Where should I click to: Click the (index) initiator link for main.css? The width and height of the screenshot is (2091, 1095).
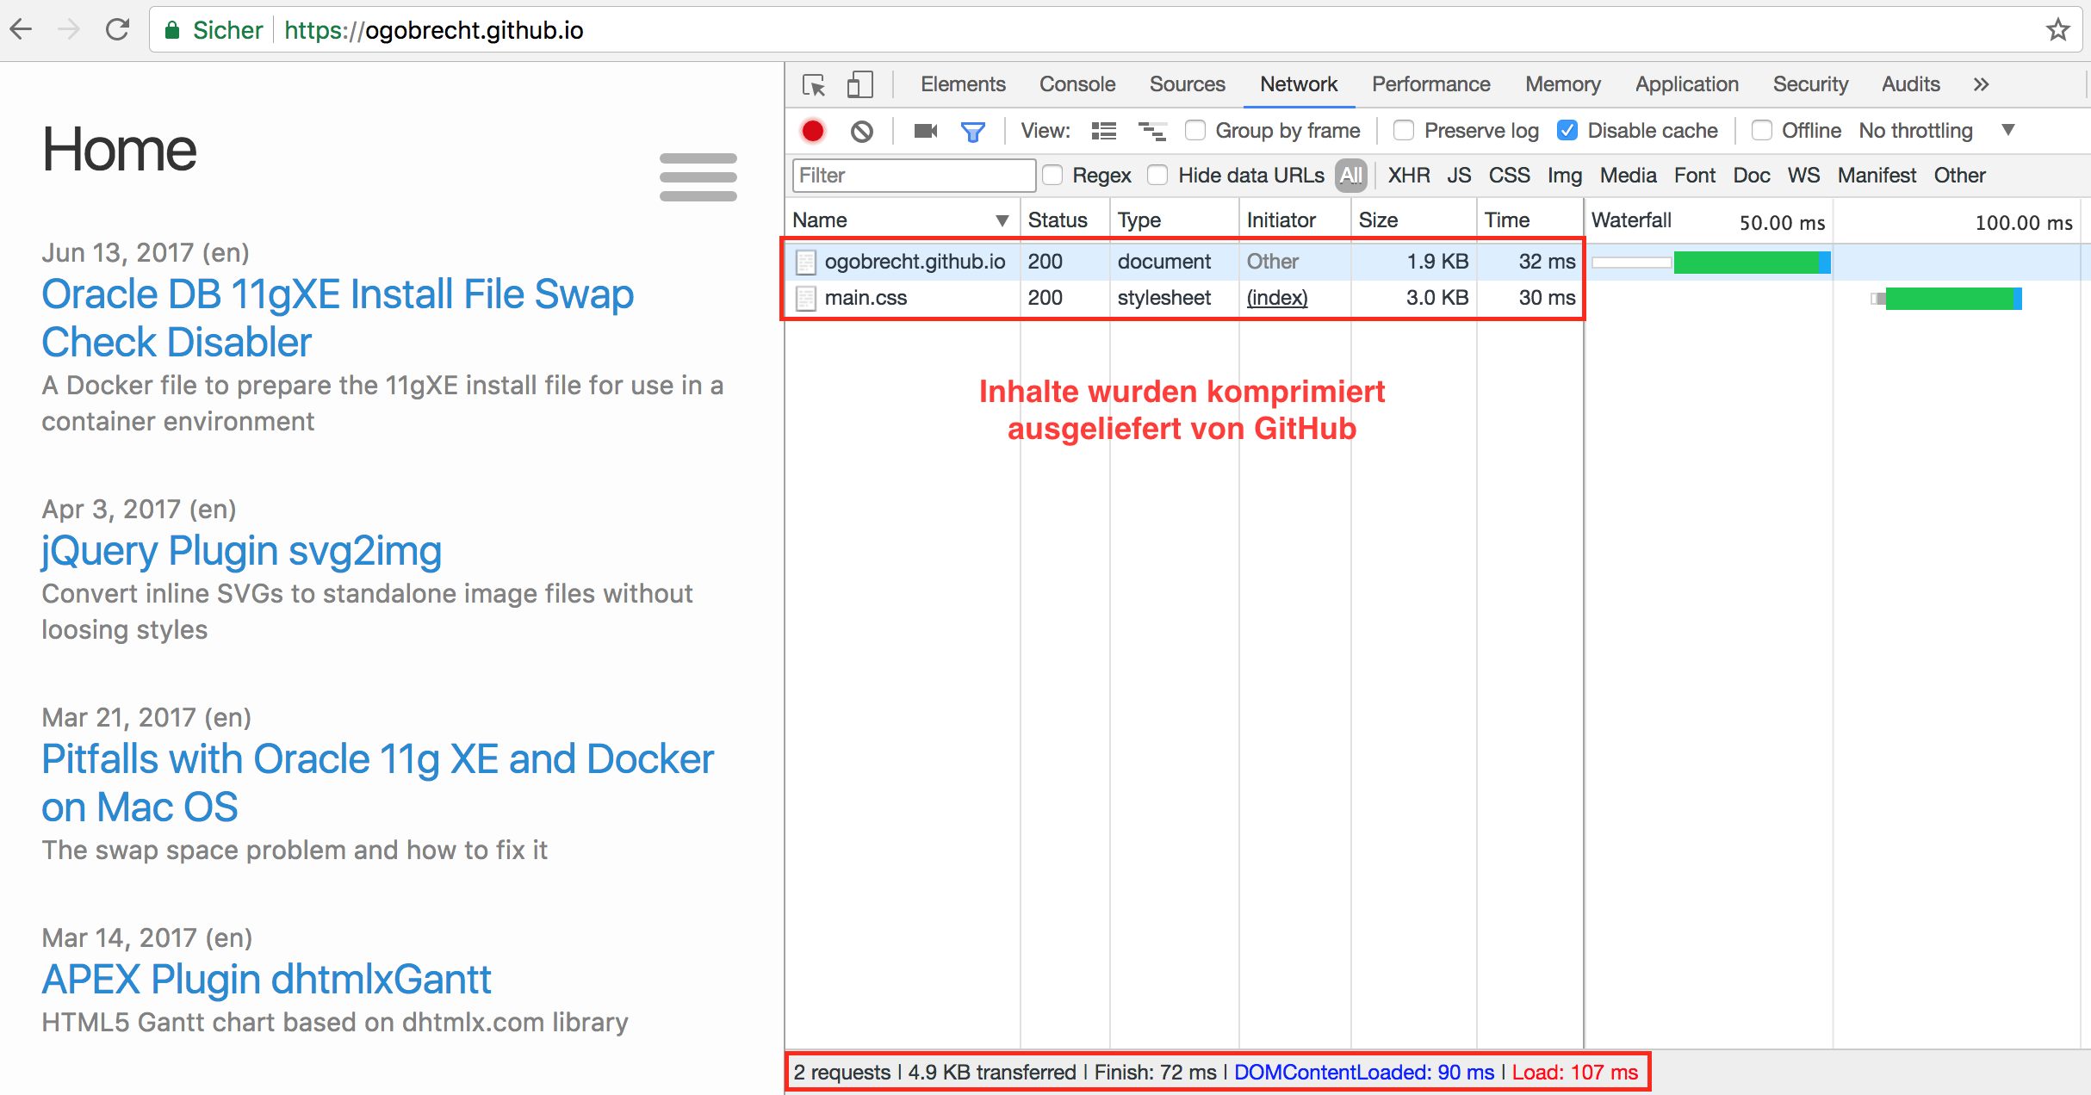(1277, 298)
